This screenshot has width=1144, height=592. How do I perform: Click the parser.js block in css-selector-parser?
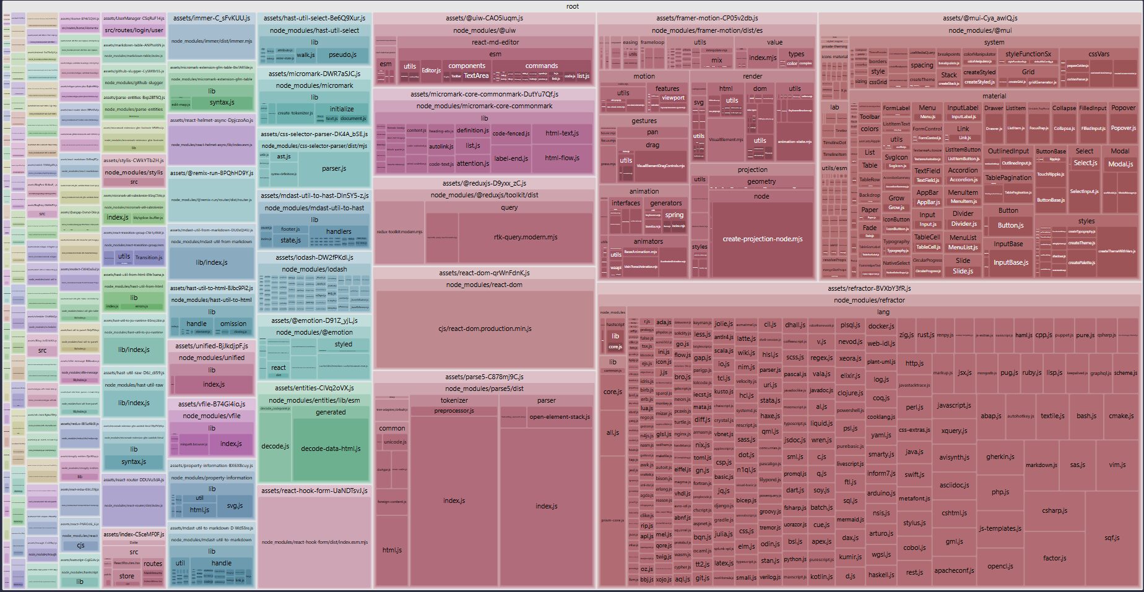click(x=334, y=168)
